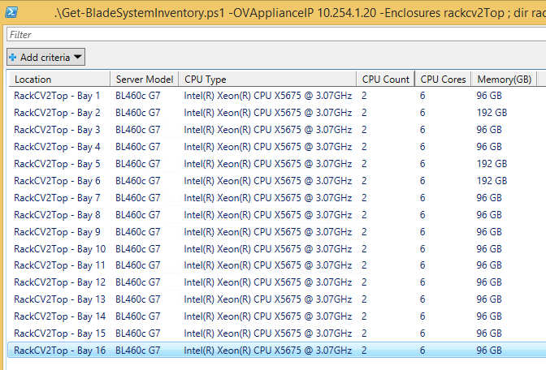Select highlighted row RackCV2Top - Bay 16
Image resolution: width=546 pixels, height=370 pixels.
pos(277,351)
